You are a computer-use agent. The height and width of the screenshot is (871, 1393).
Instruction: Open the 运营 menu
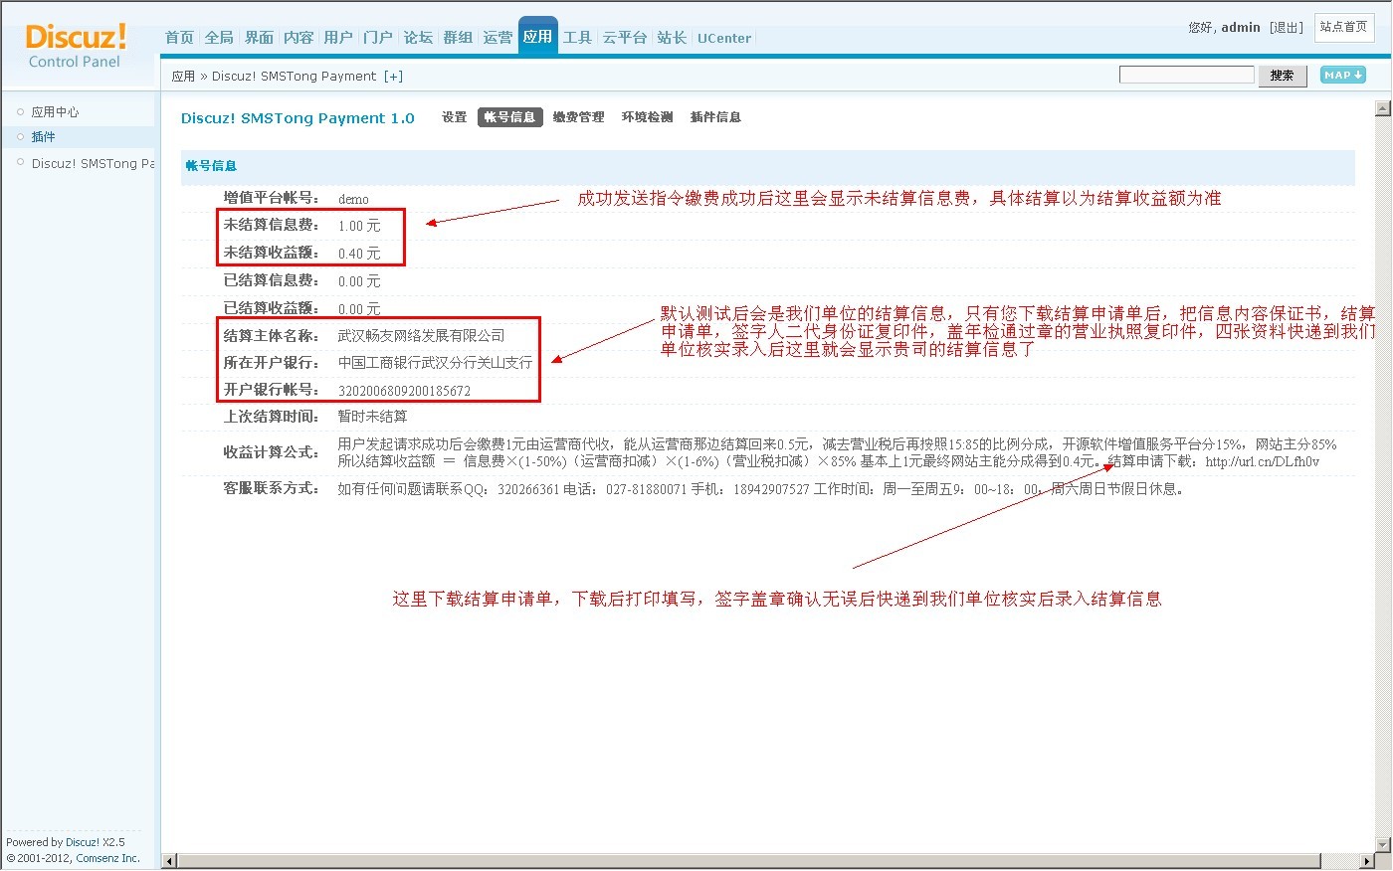pyautogui.click(x=497, y=38)
